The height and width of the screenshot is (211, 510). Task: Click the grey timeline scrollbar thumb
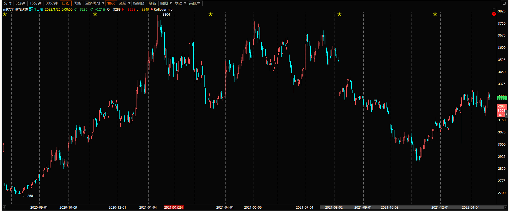tap(412, 207)
